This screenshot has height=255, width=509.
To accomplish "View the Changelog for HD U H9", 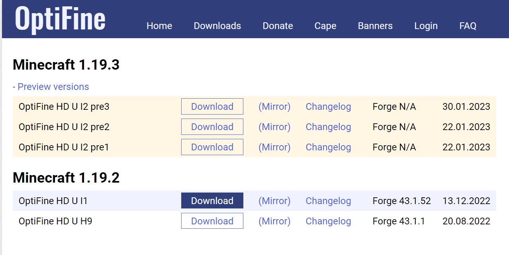I will [328, 221].
